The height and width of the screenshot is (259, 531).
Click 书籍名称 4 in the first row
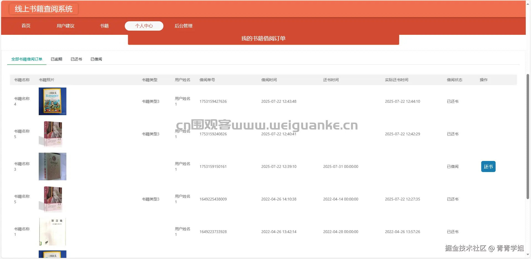click(x=22, y=101)
